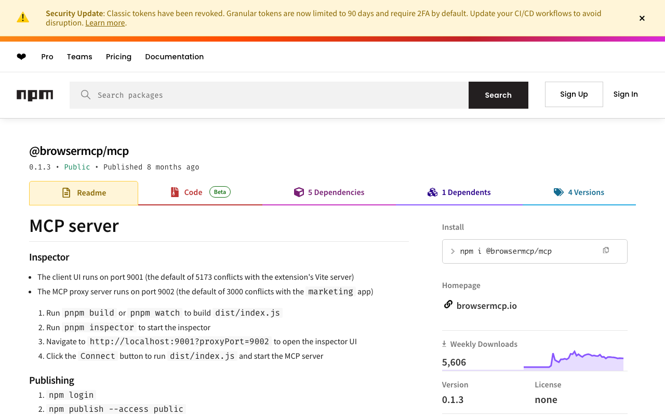Open the Readme tab
This screenshot has width=665, height=416.
click(84, 193)
